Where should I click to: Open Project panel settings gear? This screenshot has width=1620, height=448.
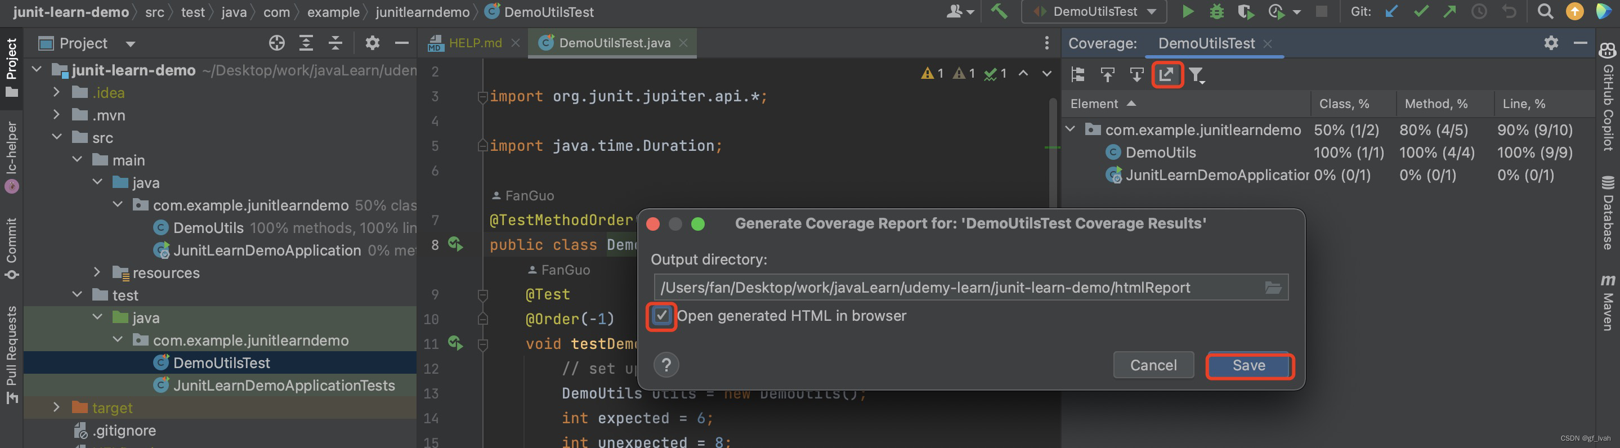[x=372, y=43]
